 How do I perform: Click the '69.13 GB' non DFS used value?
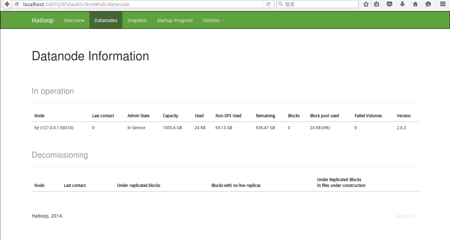point(224,128)
